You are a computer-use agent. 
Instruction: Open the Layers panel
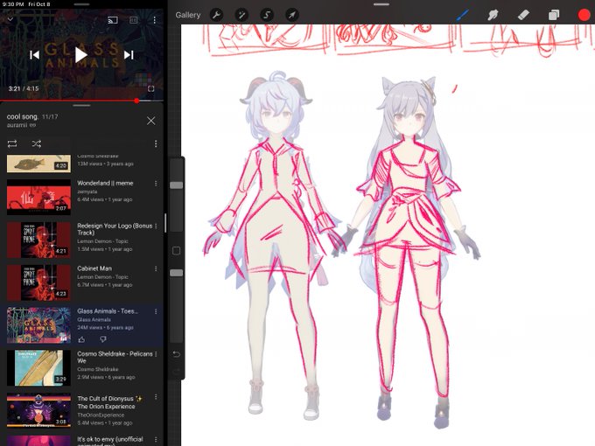click(x=554, y=15)
